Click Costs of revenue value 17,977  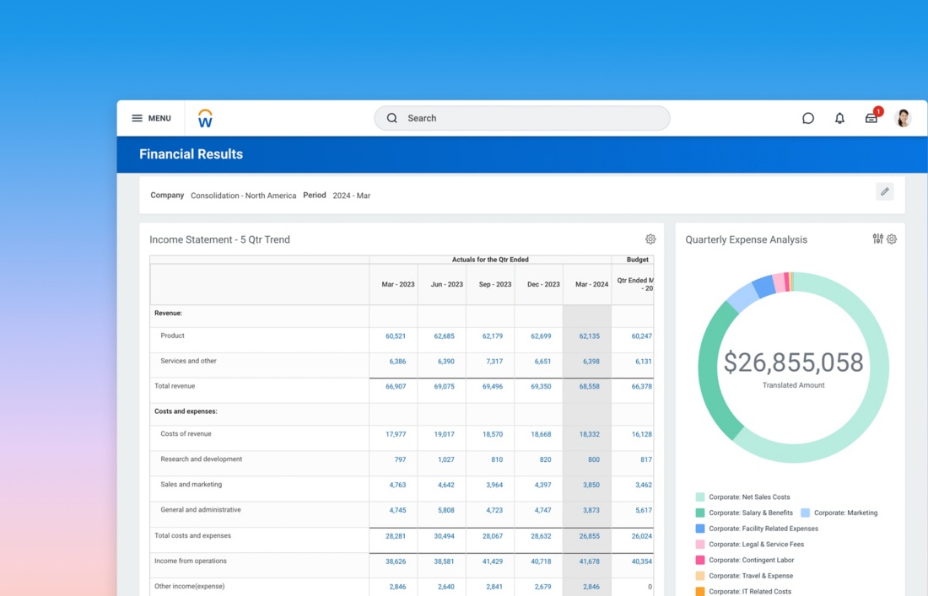click(x=396, y=435)
